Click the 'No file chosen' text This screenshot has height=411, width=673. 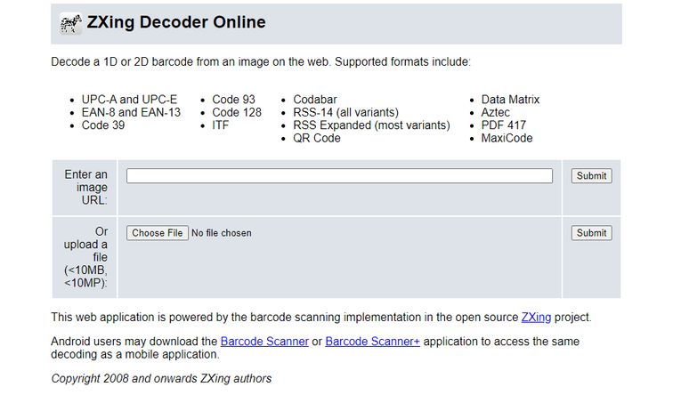coord(222,233)
